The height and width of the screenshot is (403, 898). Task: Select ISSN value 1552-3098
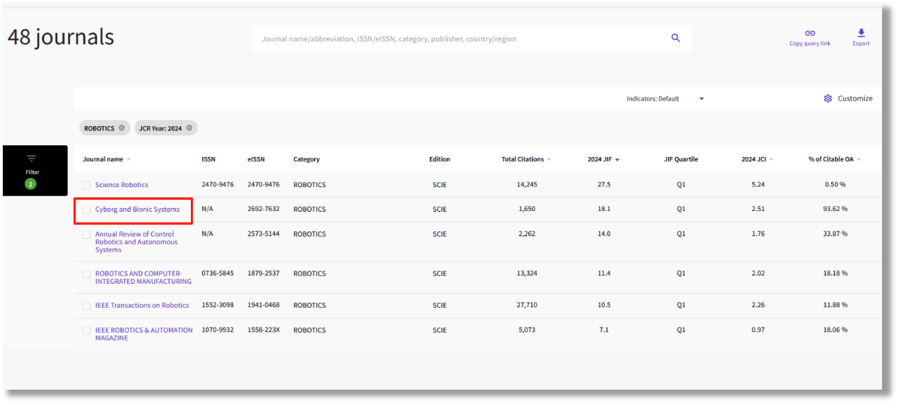tap(217, 305)
